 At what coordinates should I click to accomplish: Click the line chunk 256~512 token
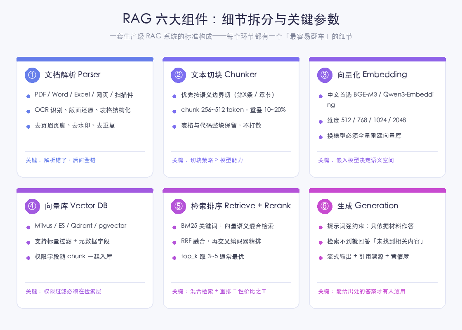tap(233, 110)
